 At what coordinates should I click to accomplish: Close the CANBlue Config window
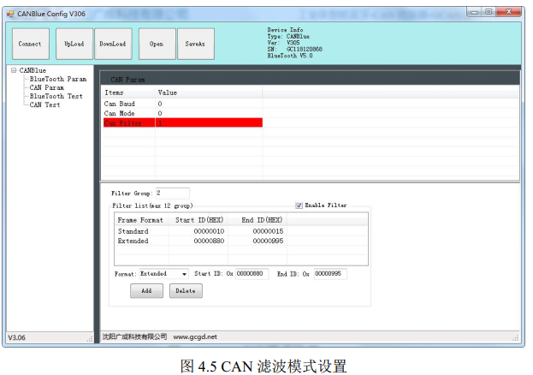[x=508, y=12]
